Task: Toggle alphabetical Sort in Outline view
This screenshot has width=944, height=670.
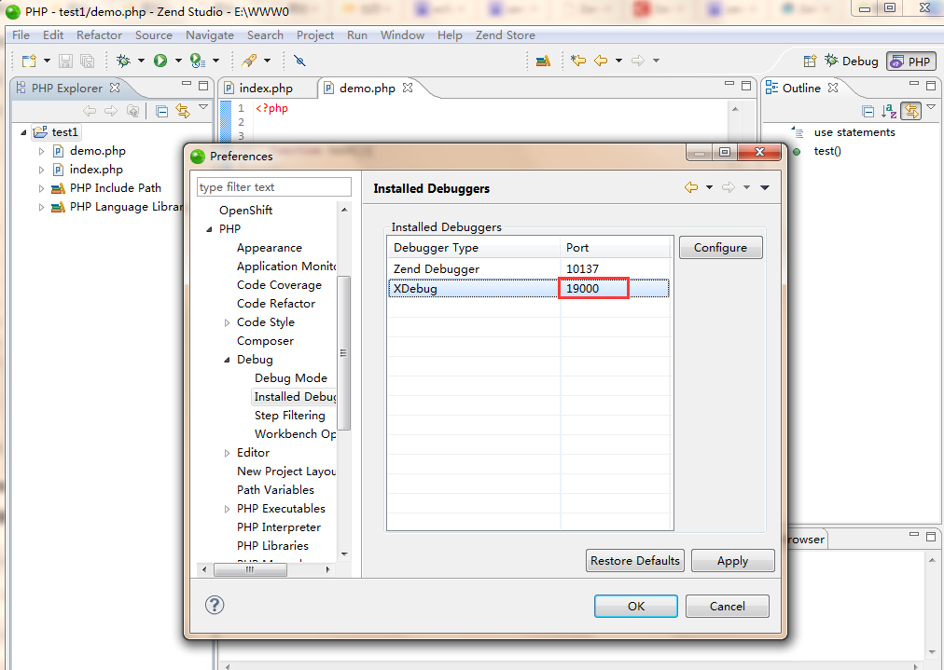Action: click(x=889, y=111)
